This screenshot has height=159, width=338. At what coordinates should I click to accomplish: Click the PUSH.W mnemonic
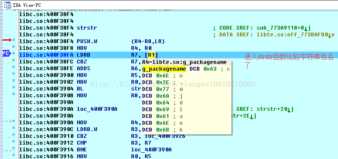click(x=87, y=41)
